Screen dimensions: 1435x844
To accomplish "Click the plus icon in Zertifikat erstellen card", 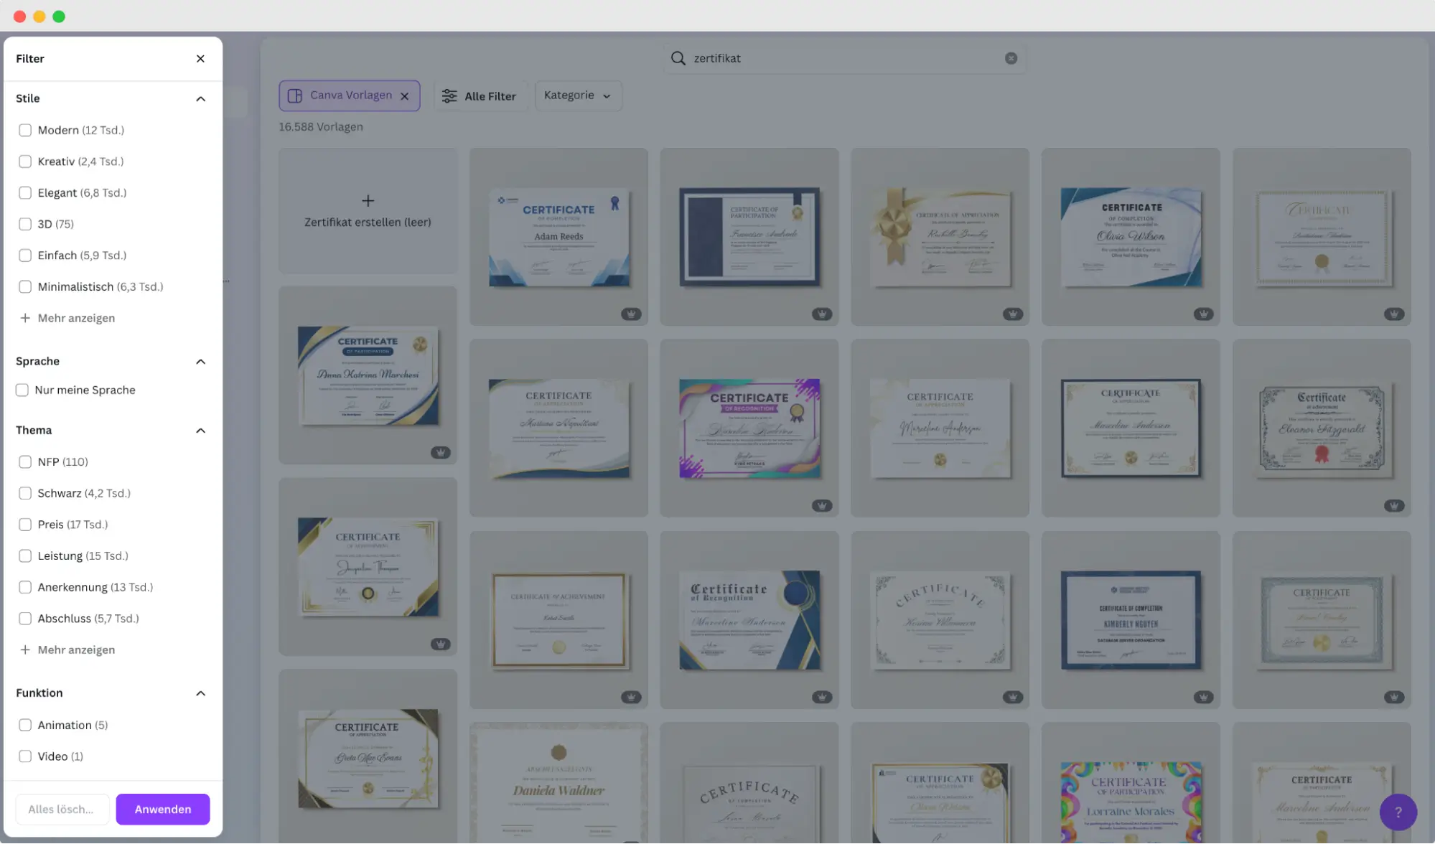I will coord(368,201).
